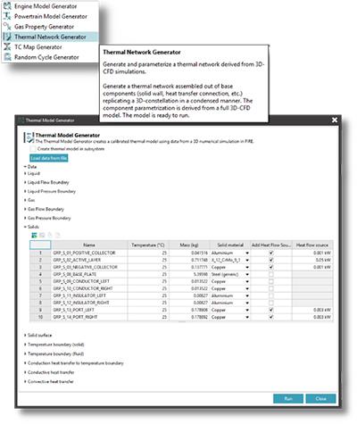Check heat flow source for CONDUCTOR_RIGHT
The height and width of the screenshot is (424, 357).
(271, 288)
